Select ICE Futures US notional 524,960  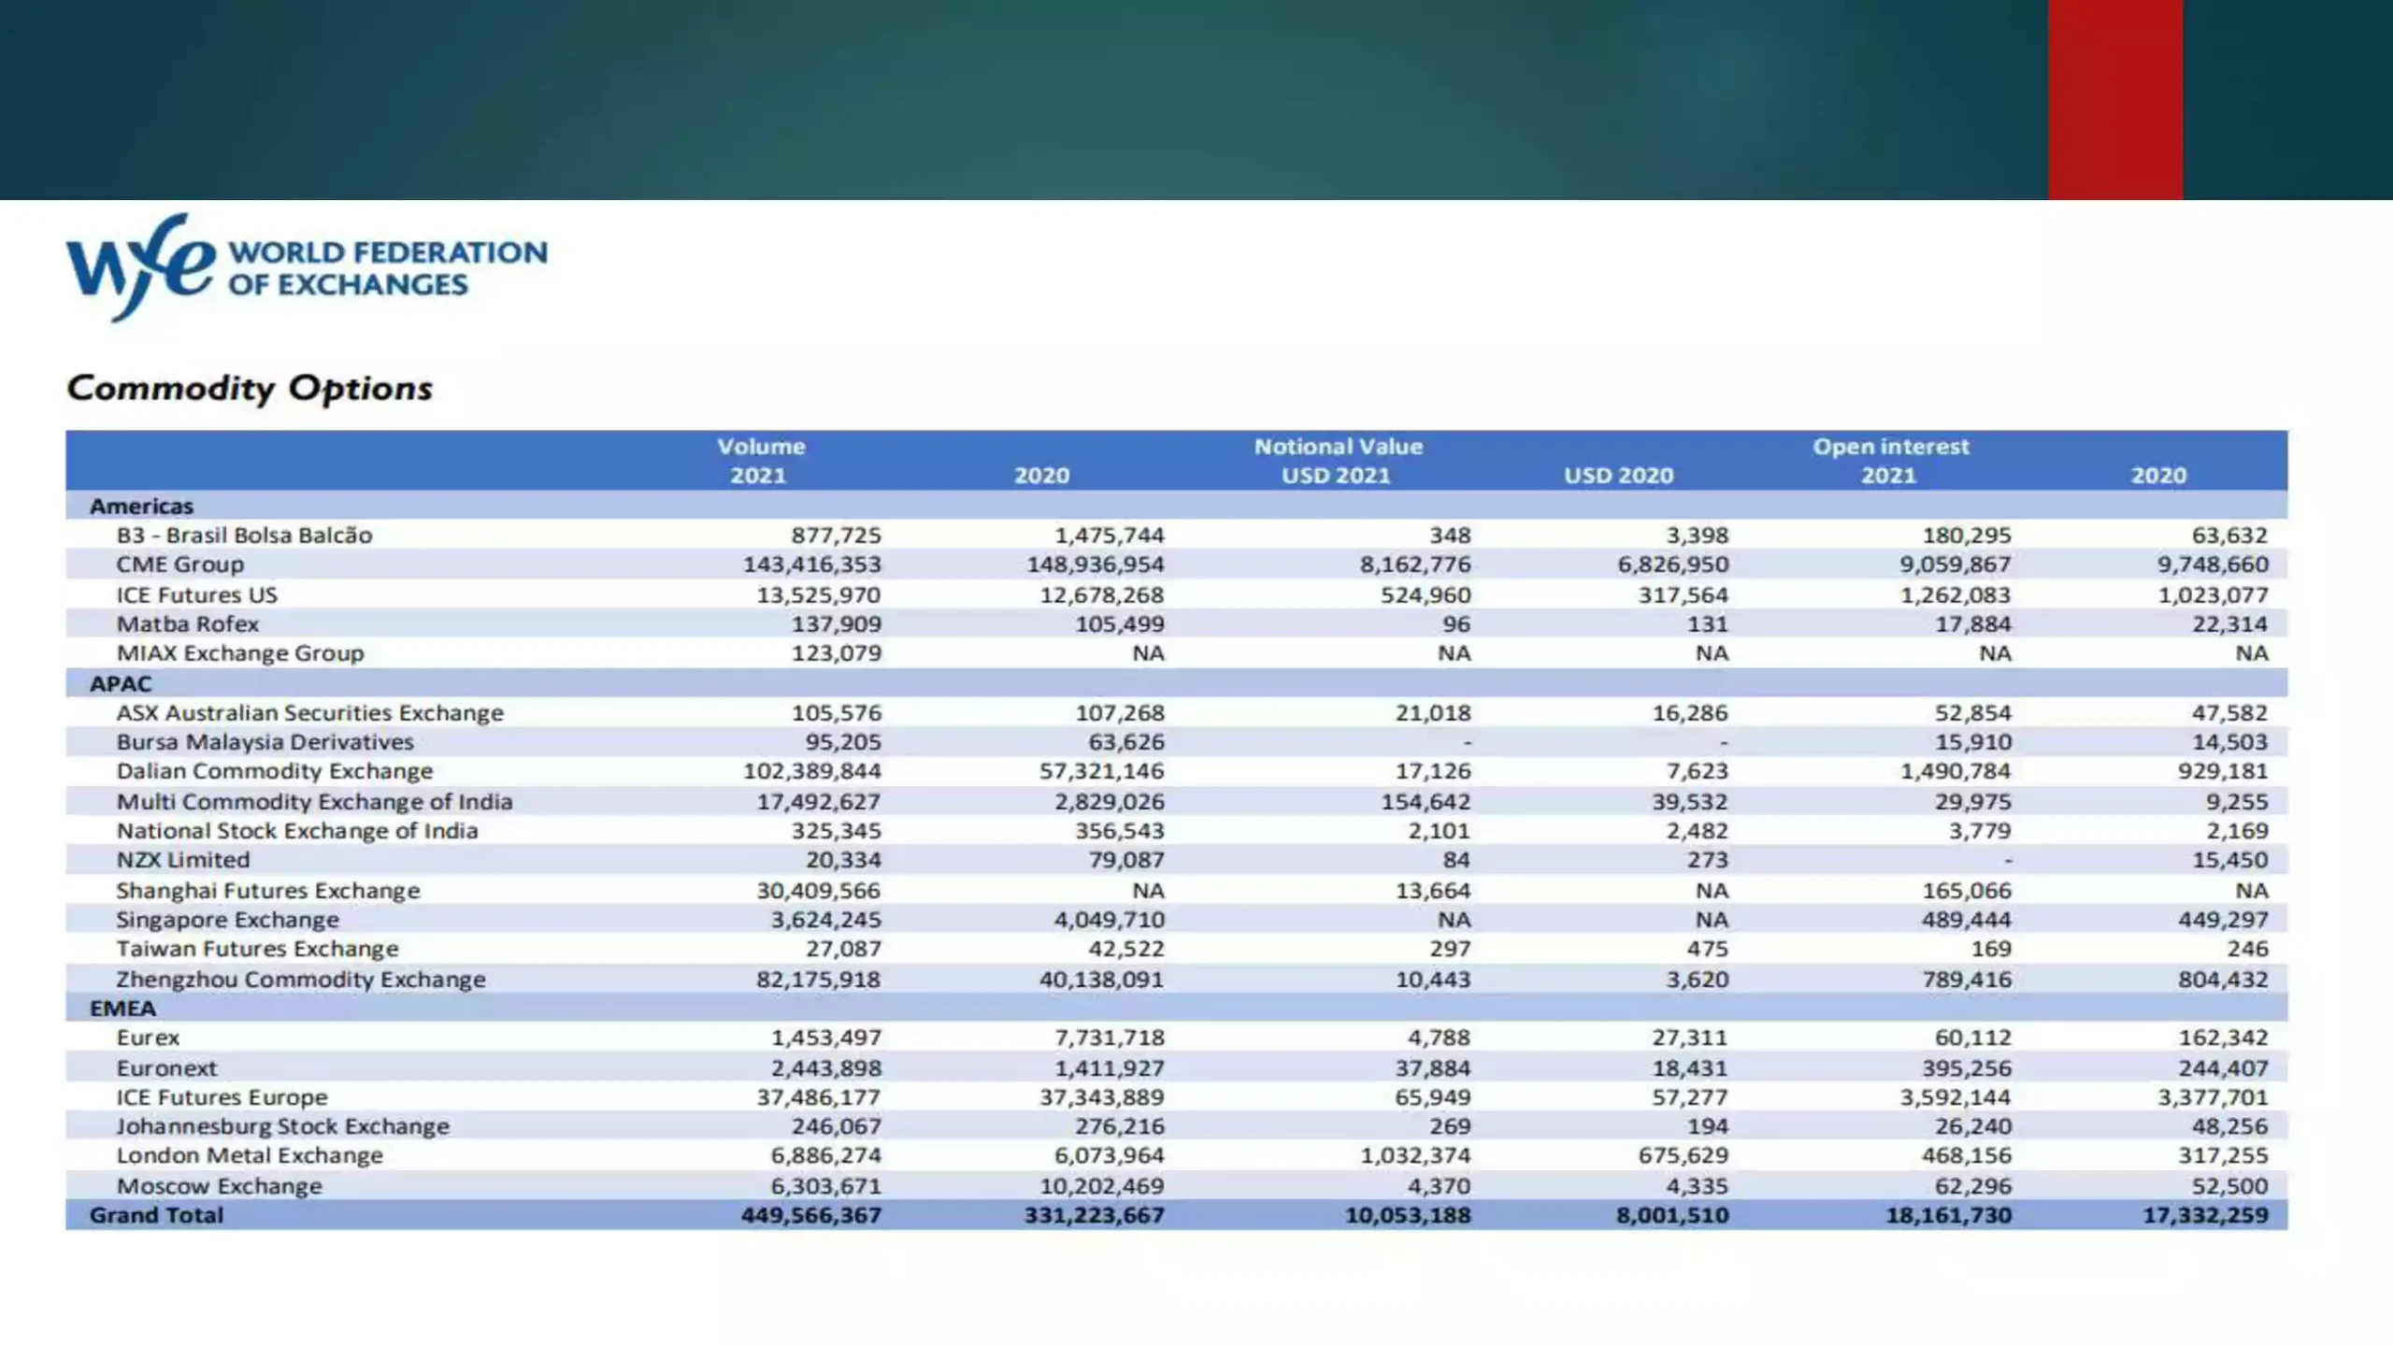1426,594
